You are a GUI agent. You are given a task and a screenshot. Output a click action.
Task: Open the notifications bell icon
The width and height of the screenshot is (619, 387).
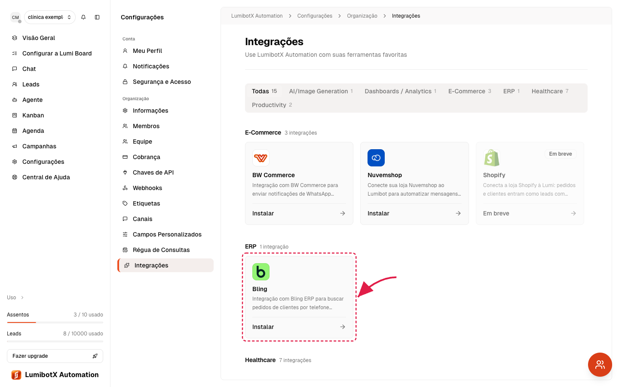[83, 17]
